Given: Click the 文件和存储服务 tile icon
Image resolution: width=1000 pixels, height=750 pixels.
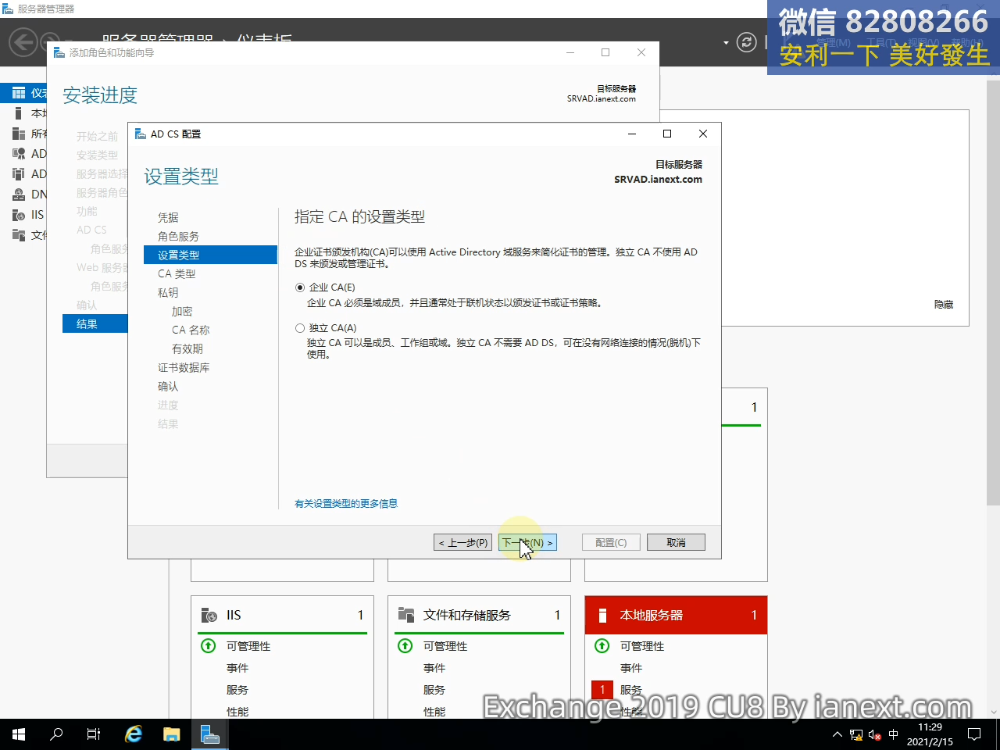Looking at the screenshot, I should [405, 616].
